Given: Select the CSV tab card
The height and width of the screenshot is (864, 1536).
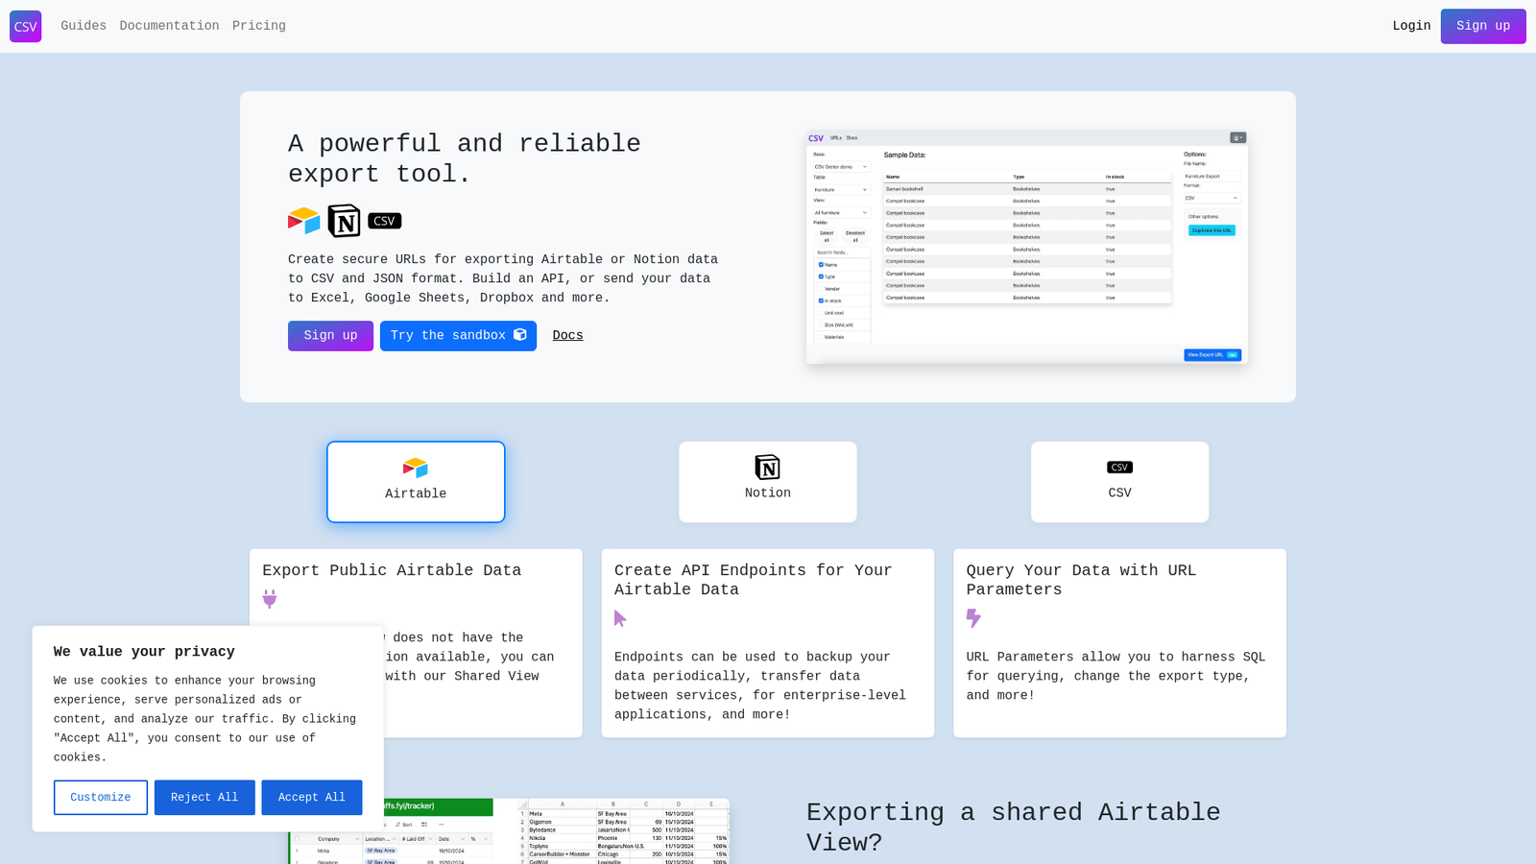Looking at the screenshot, I should [x=1119, y=482].
